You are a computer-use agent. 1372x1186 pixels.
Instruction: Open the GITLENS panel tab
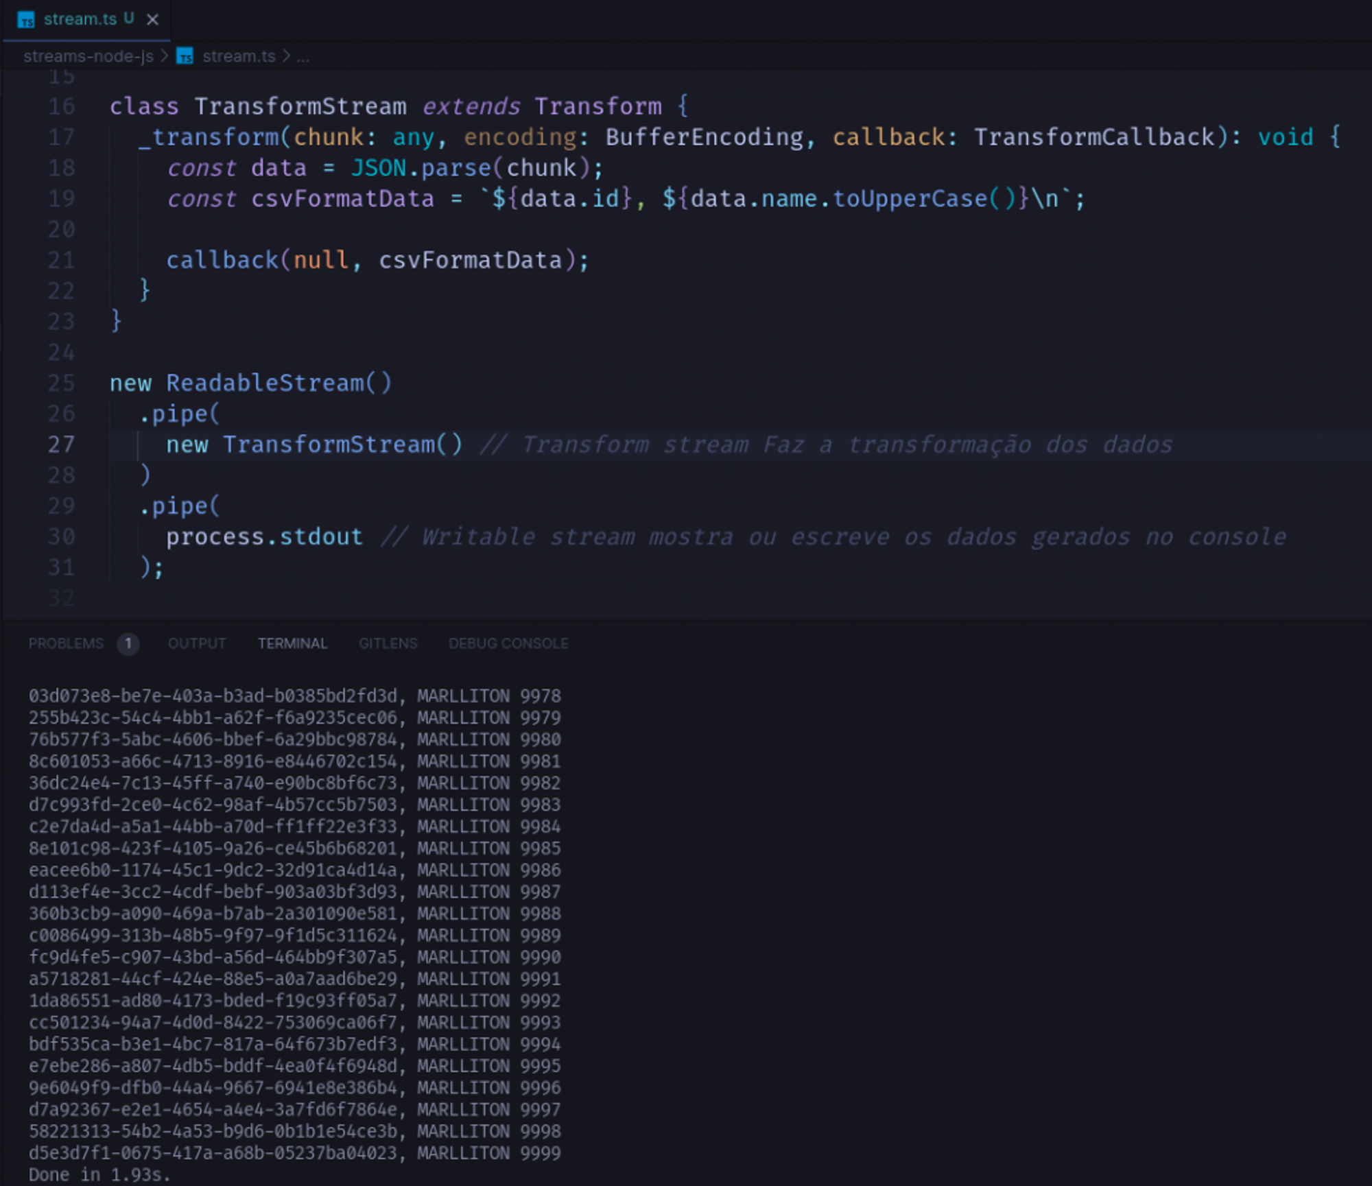click(x=388, y=643)
